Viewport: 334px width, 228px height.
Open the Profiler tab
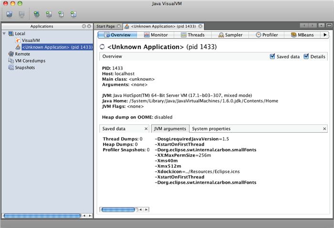coord(266,35)
